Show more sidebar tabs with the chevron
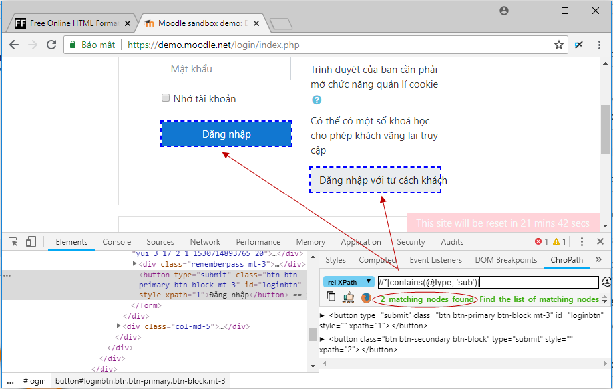Screen dimensions: 613x389 [x=598, y=260]
